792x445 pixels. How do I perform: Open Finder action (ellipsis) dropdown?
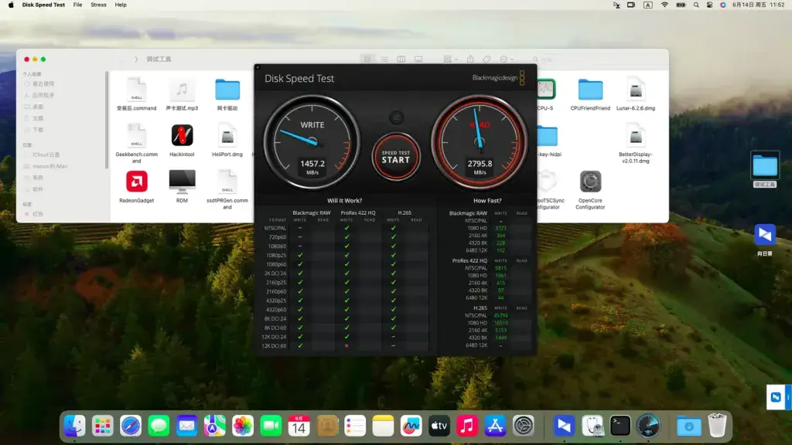tap(507, 59)
